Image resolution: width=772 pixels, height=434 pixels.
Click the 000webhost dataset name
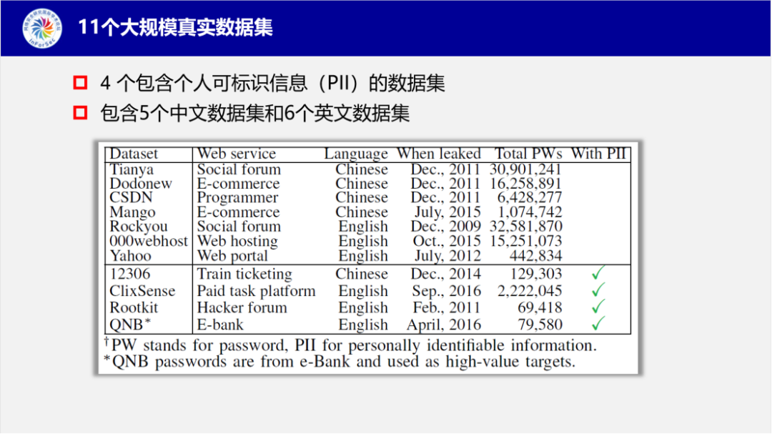point(149,241)
